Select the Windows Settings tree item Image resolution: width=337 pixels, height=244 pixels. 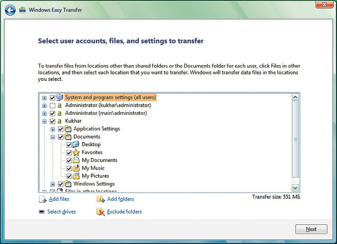[94, 184]
